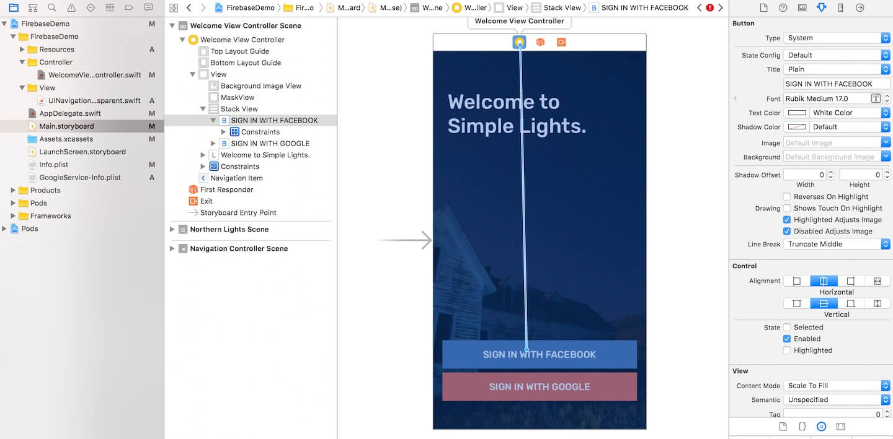Image resolution: width=893 pixels, height=439 pixels.
Task: Show the Media library
Action: pos(840,427)
